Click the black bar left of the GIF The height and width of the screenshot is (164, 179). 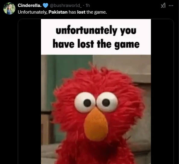click(30, 91)
